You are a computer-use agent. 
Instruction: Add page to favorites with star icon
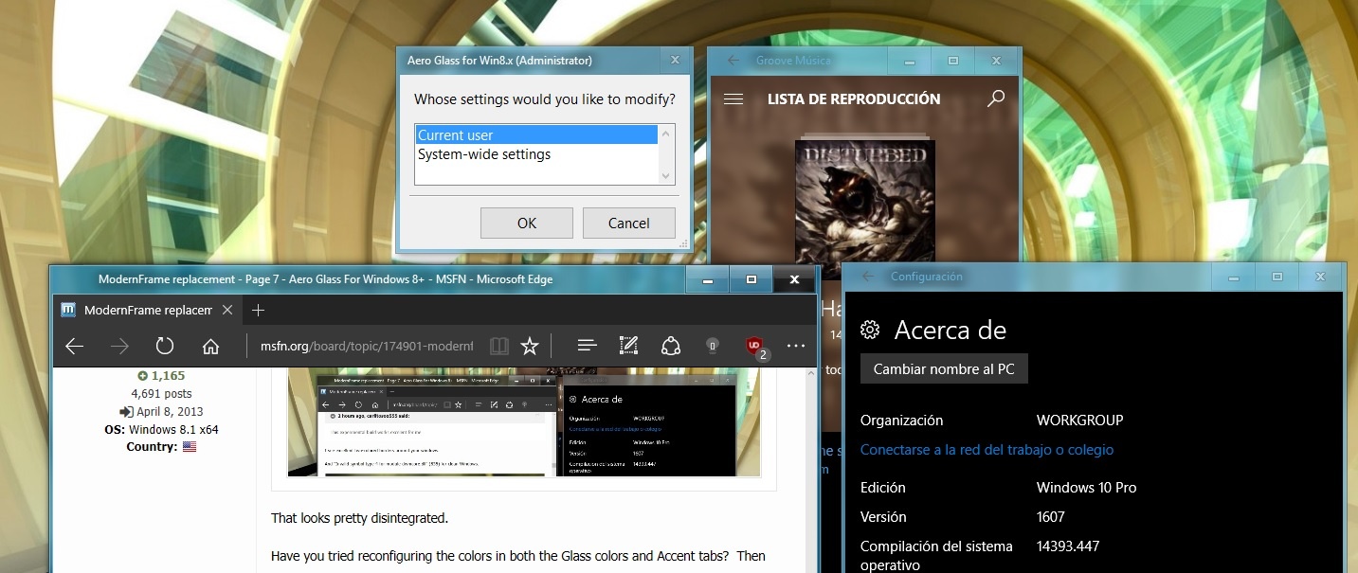(530, 347)
